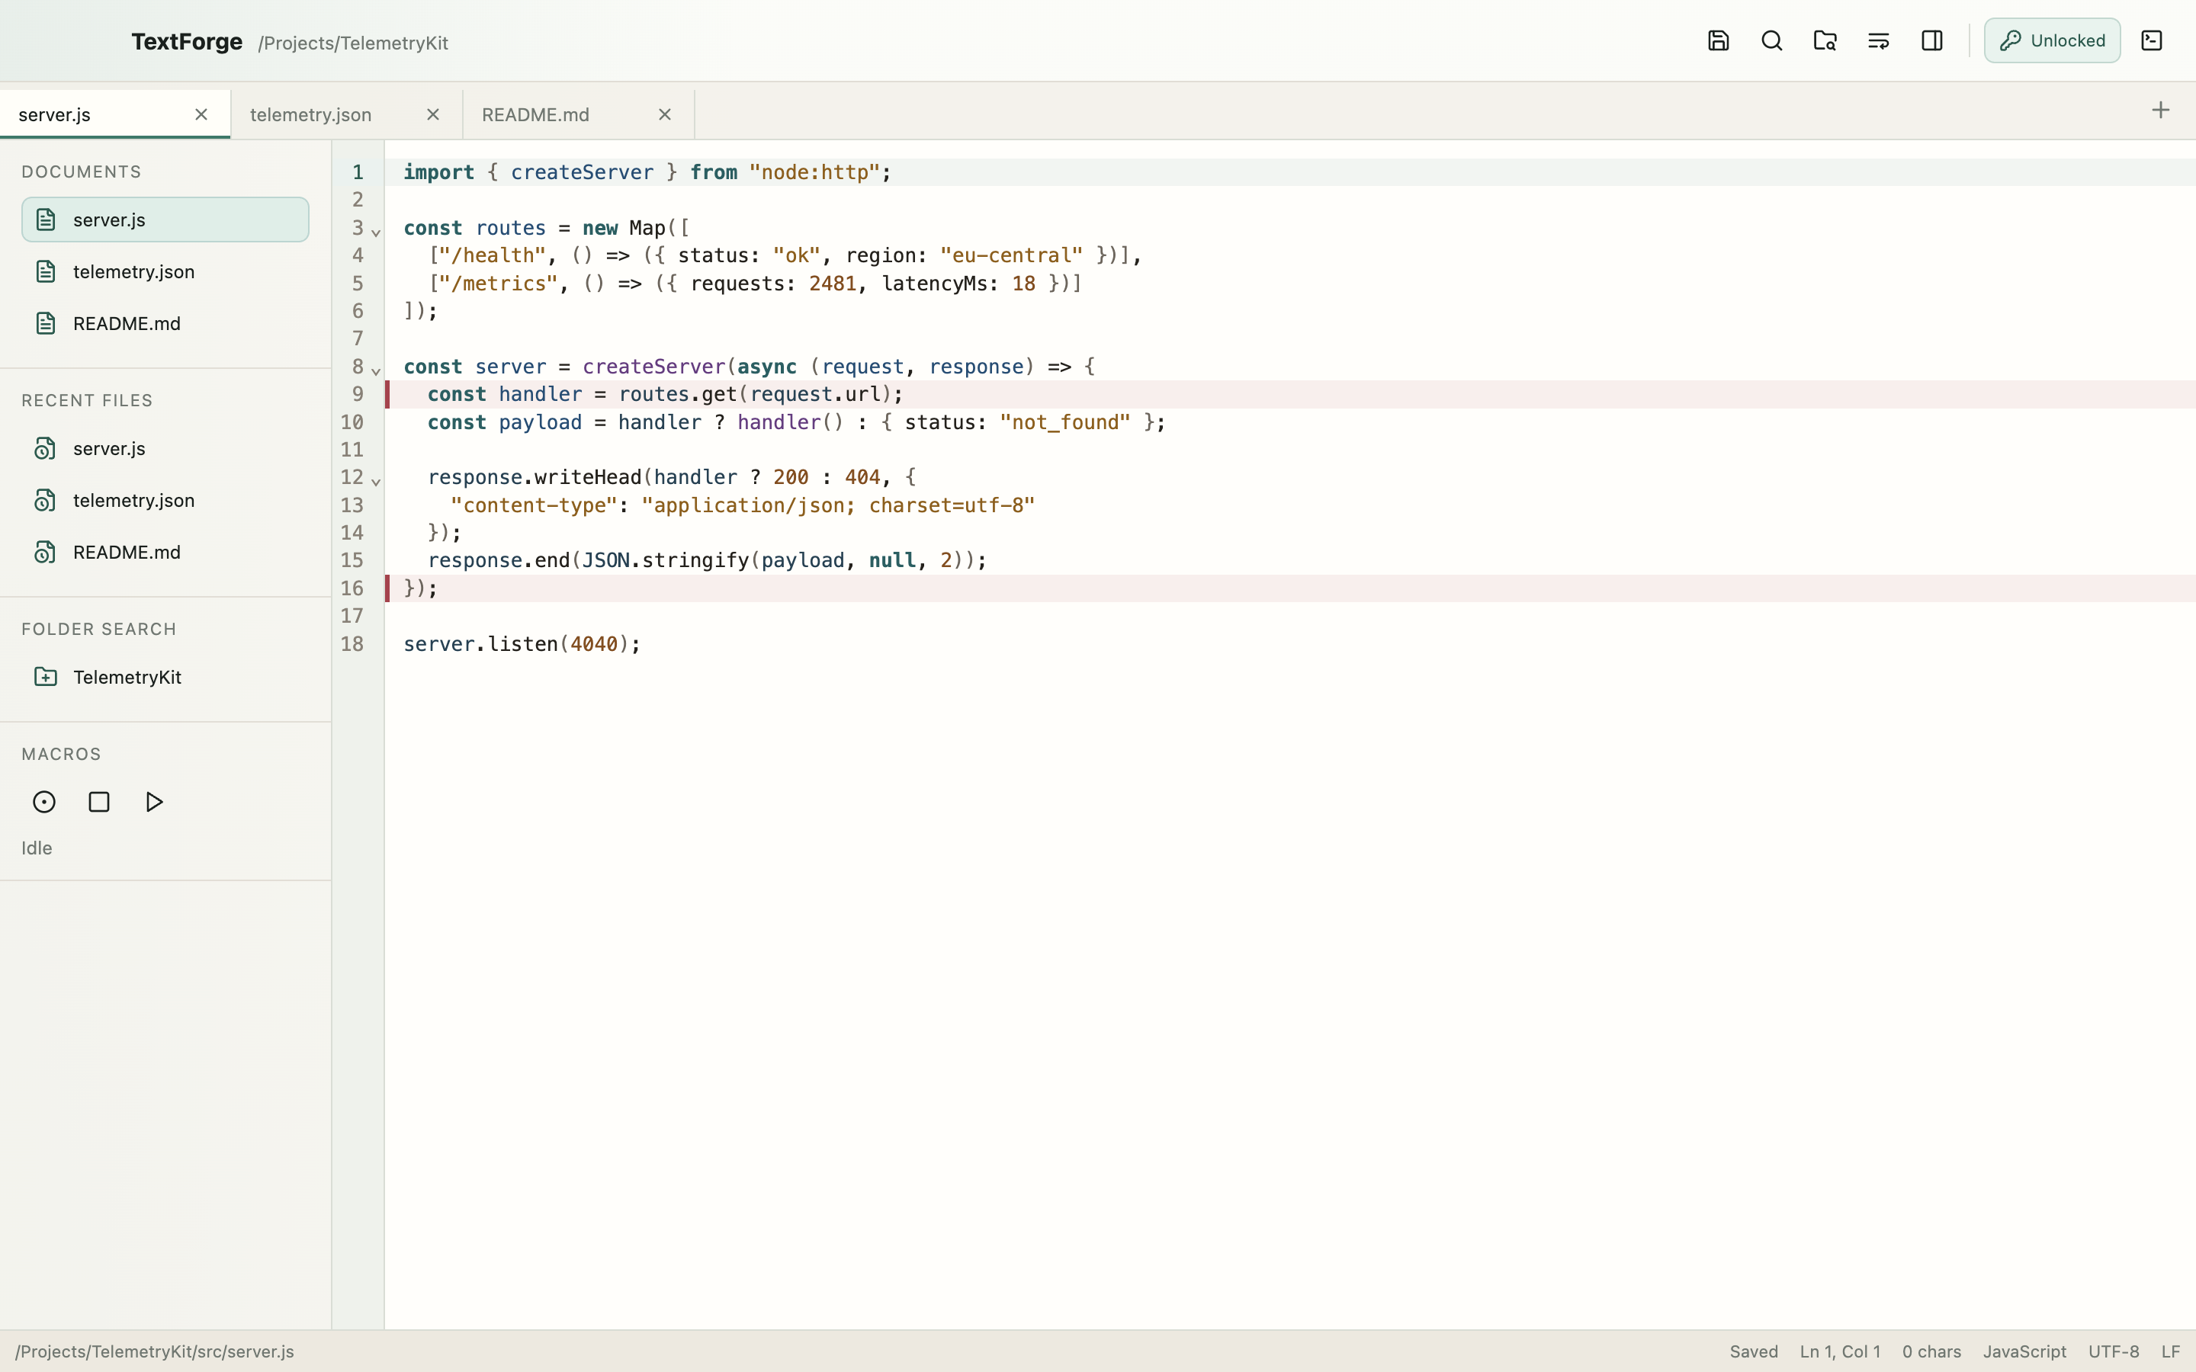This screenshot has width=2196, height=1372.
Task: Click recent-file icon beside telemetry.json
Action: coord(46,500)
